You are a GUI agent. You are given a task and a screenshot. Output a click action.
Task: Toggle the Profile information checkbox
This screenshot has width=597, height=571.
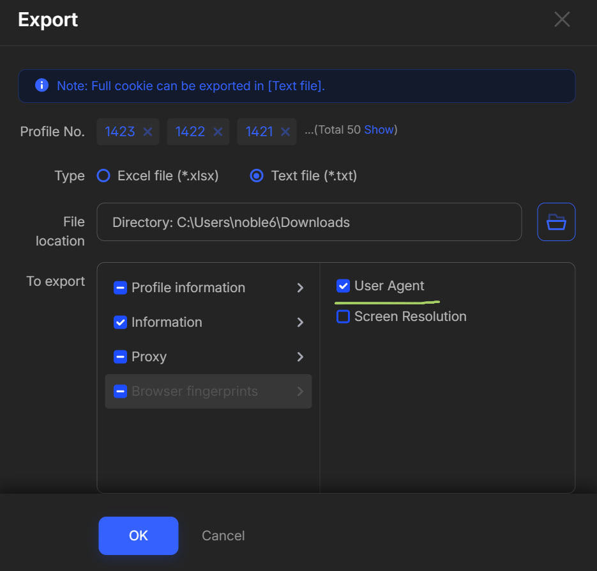tap(120, 288)
